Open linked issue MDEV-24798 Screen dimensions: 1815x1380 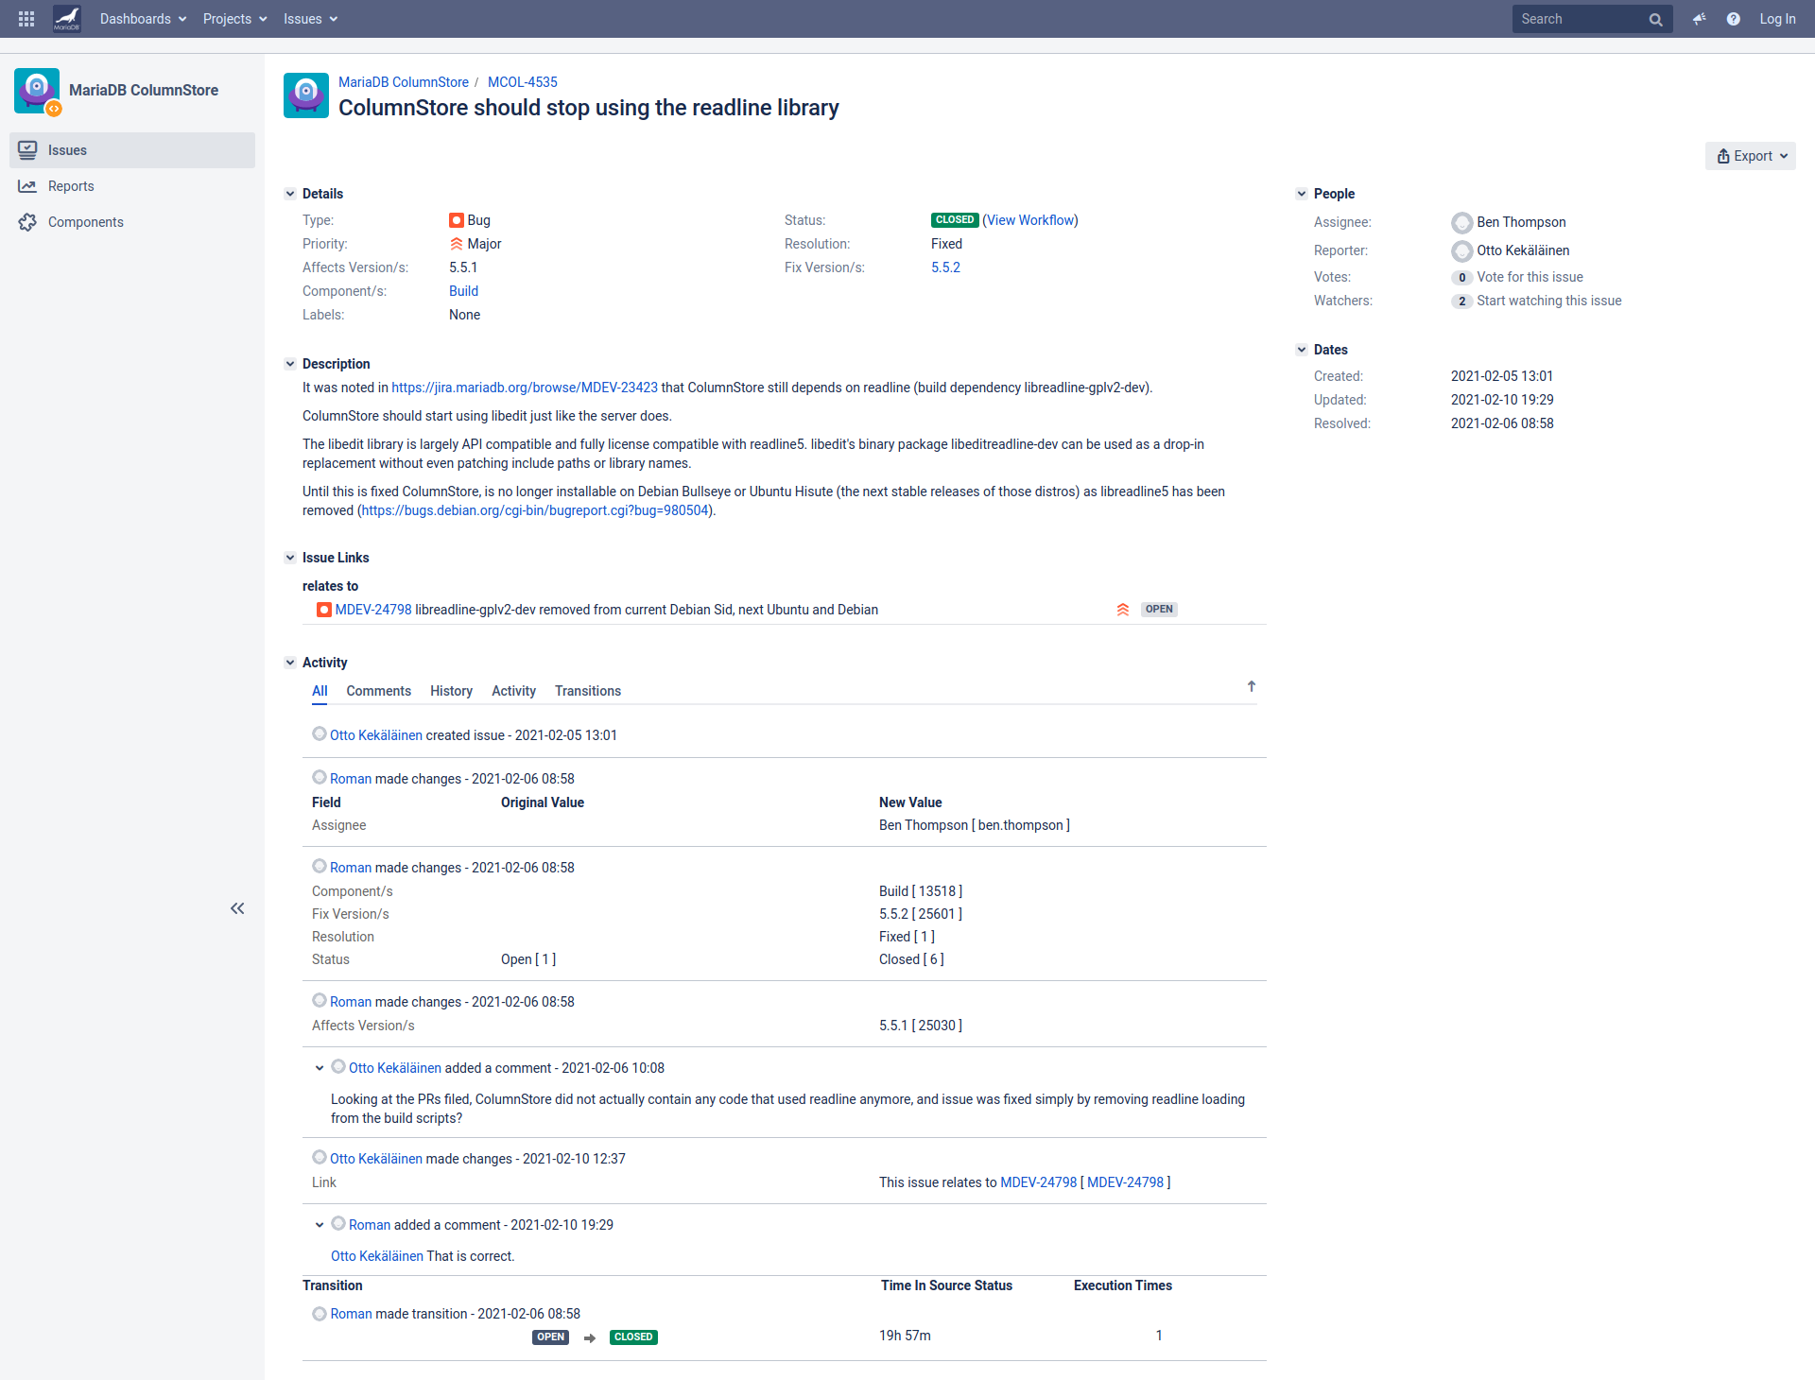tap(373, 610)
